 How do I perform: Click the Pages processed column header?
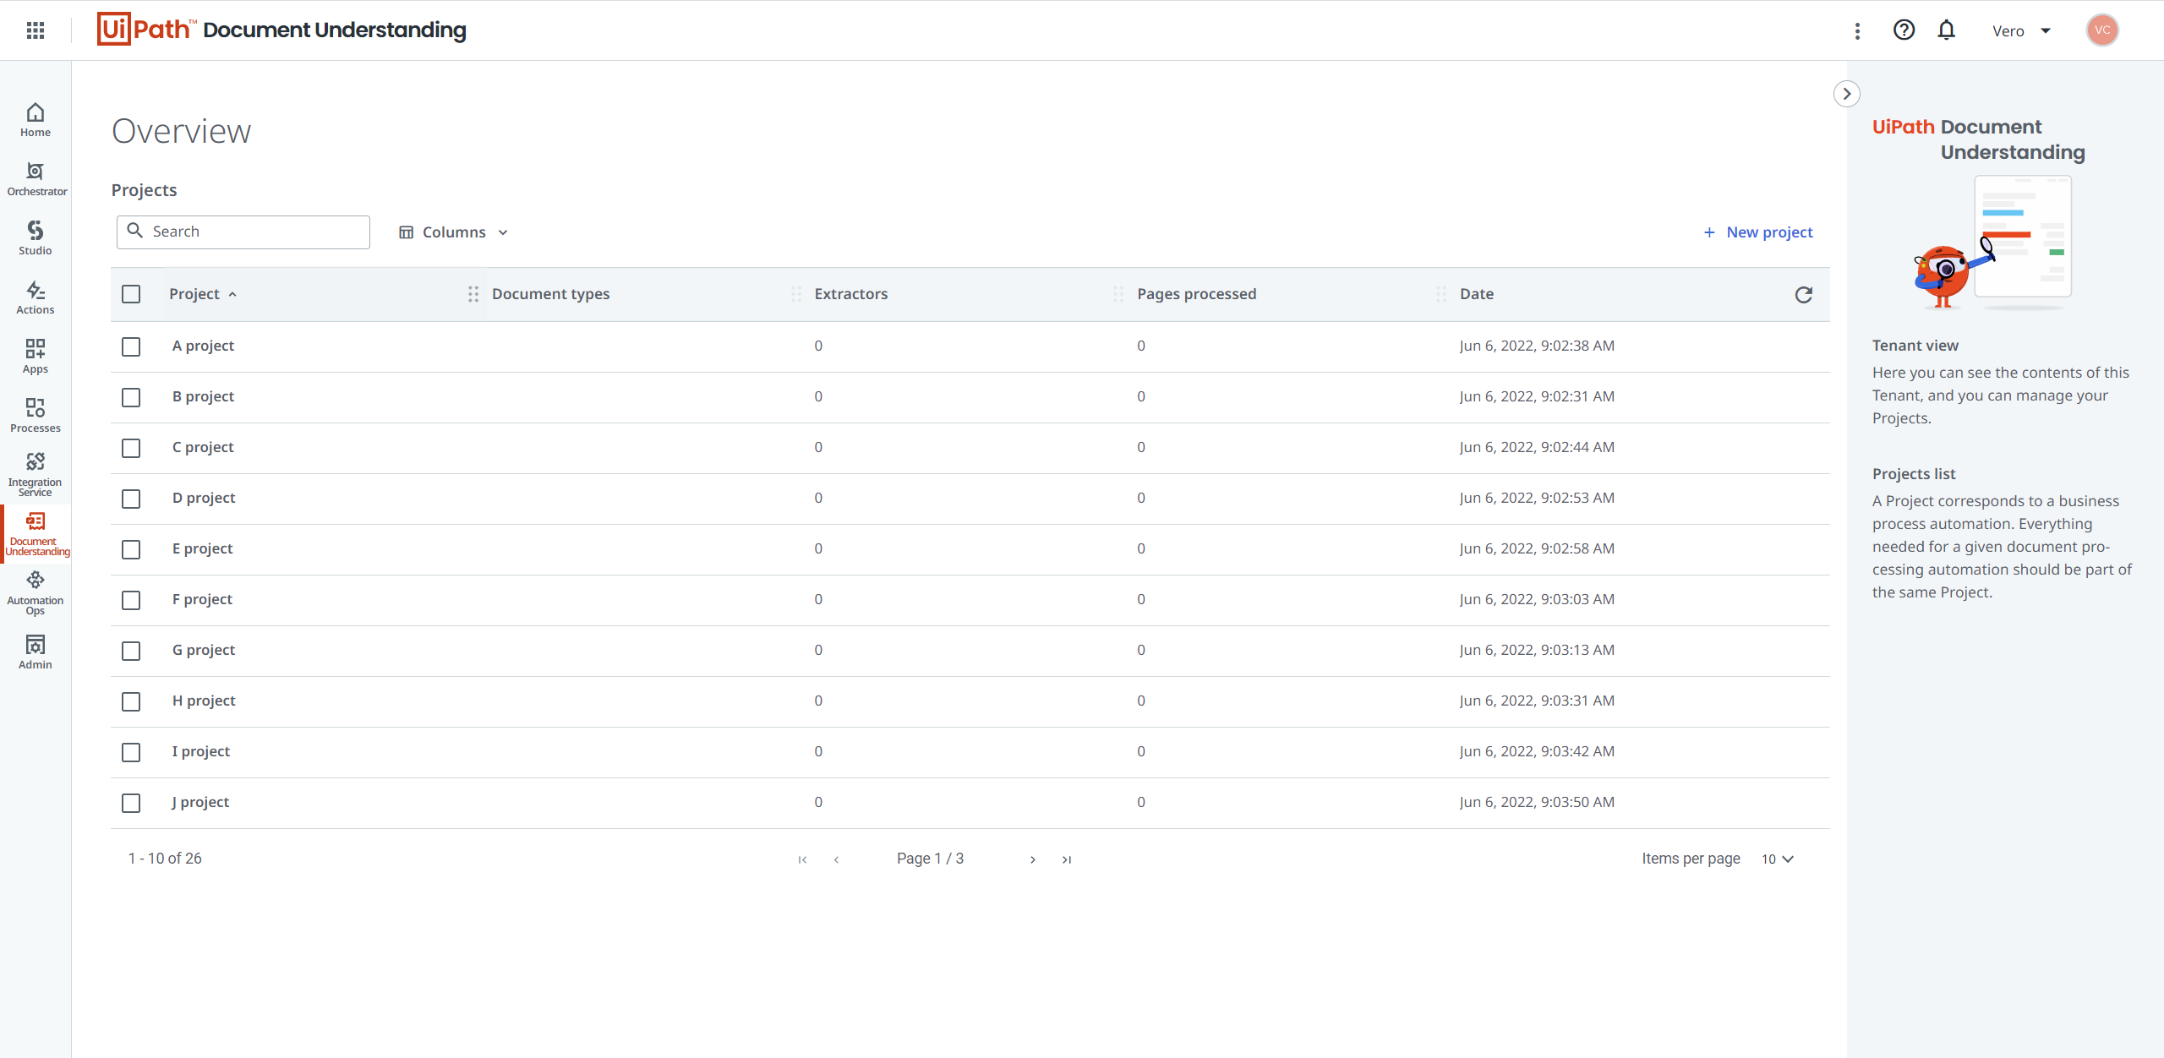(x=1196, y=294)
